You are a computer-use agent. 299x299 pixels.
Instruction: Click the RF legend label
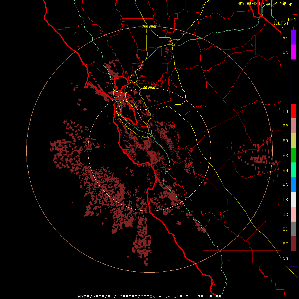coord(285,37)
